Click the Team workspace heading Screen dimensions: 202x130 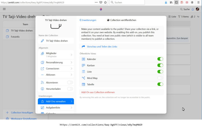tap(25, 24)
